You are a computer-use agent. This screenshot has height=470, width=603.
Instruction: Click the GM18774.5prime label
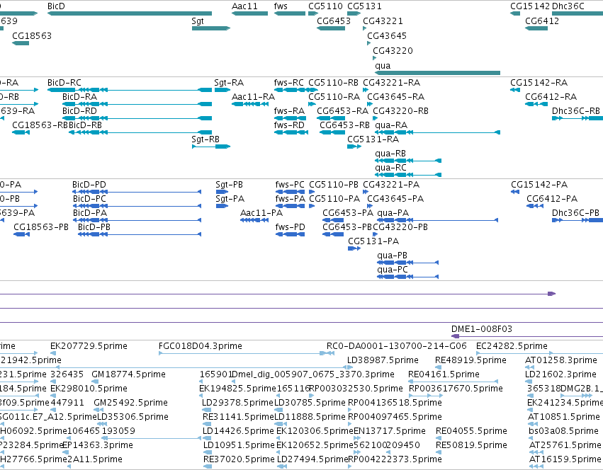128,374
